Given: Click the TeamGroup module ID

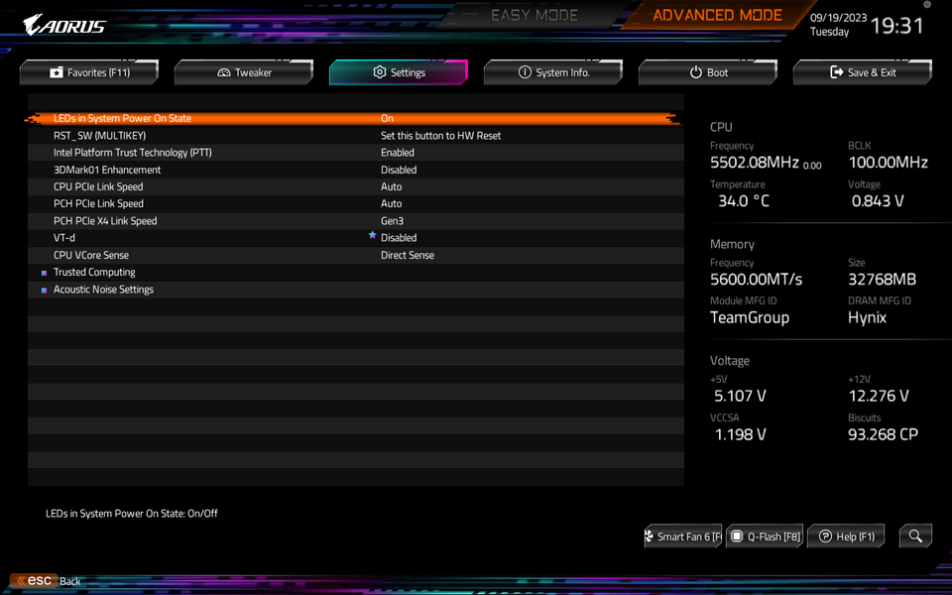Looking at the screenshot, I should [x=750, y=317].
